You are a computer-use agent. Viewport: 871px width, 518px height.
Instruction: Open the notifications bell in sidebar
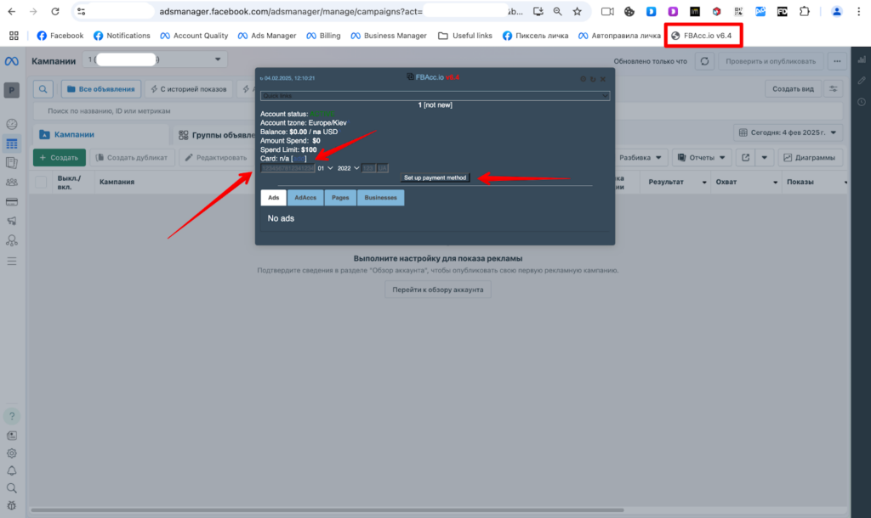pyautogui.click(x=12, y=470)
